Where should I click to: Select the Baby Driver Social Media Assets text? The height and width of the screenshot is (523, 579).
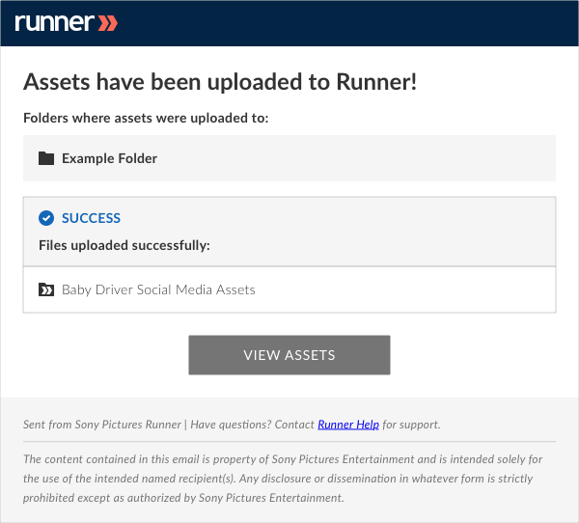158,289
